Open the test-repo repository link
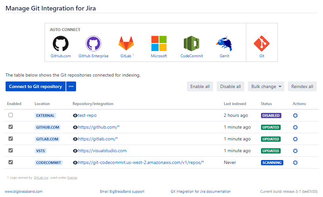This screenshot has width=323, height=197. 87,116
